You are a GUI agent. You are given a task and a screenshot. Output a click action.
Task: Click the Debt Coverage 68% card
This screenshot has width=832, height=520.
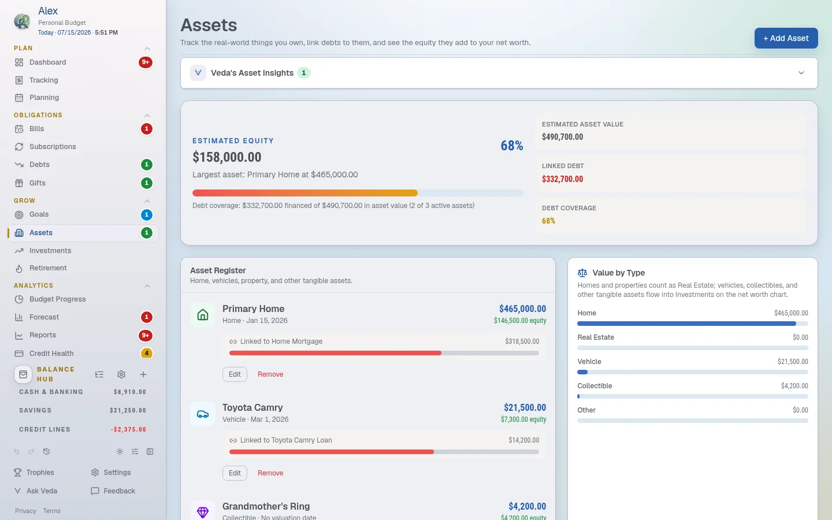pos(670,215)
